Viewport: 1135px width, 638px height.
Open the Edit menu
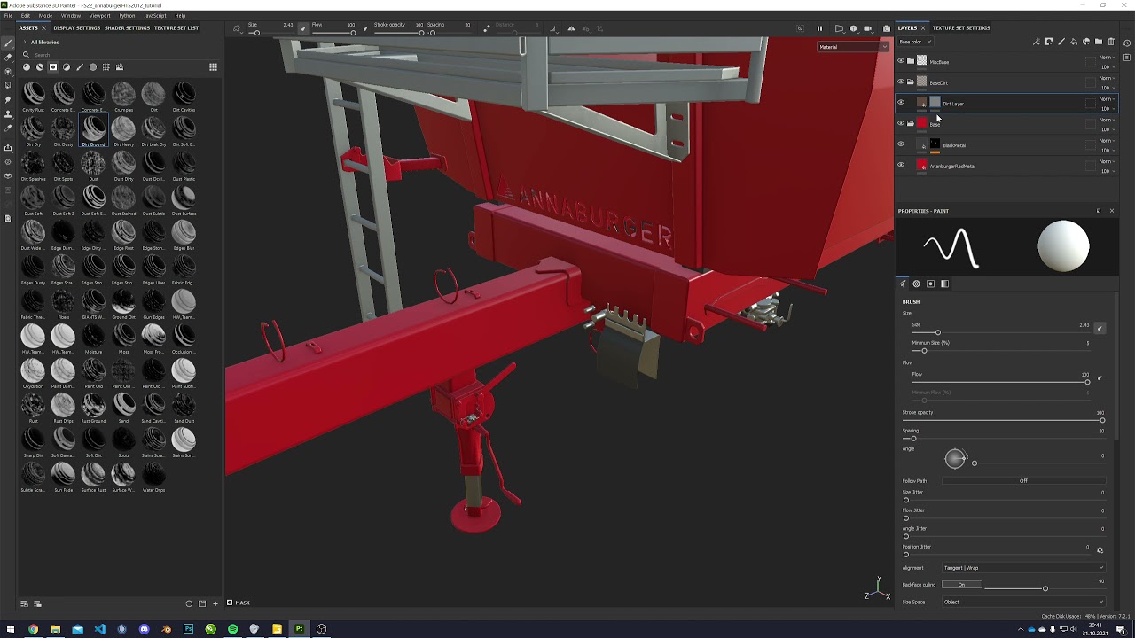(26, 16)
